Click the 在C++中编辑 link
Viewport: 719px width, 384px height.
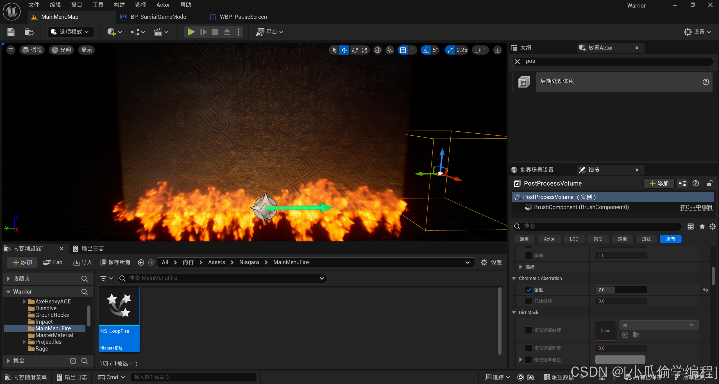point(696,207)
